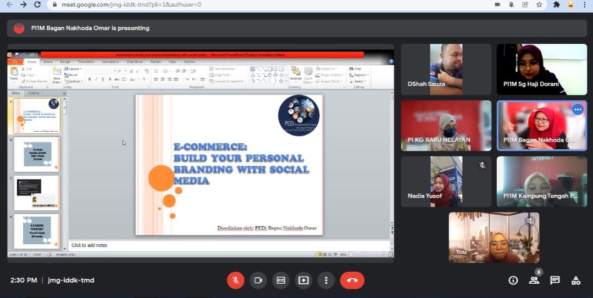Screen dimensions: 593x298
Task: Show the participants list
Action: point(534,280)
